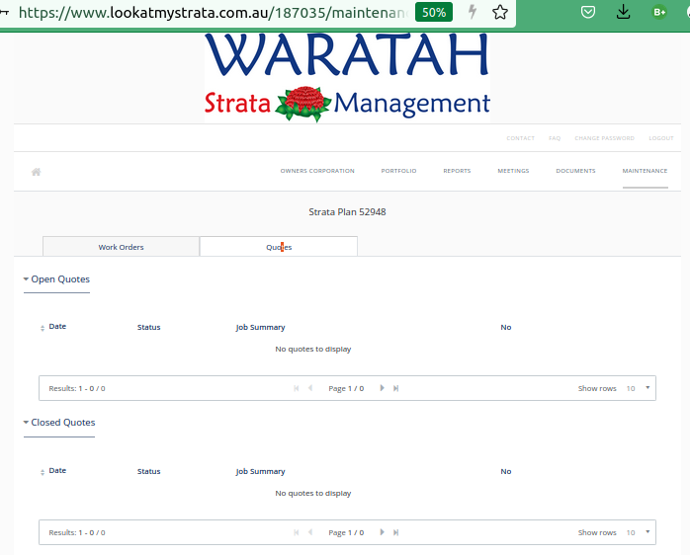
Task: Open the Reports menu
Action: [x=457, y=171]
